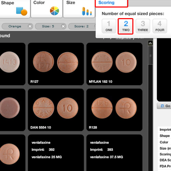Click the R127 label text
The height and width of the screenshot is (171, 171).
point(35,82)
